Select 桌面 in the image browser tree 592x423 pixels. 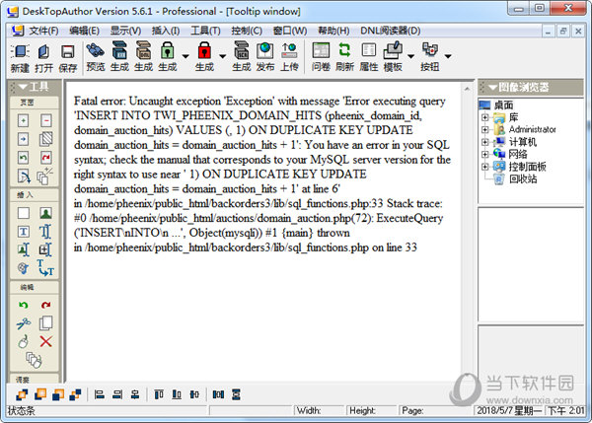[x=503, y=106]
